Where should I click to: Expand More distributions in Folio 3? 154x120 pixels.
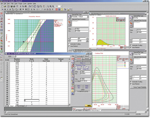[x=83, y=63]
